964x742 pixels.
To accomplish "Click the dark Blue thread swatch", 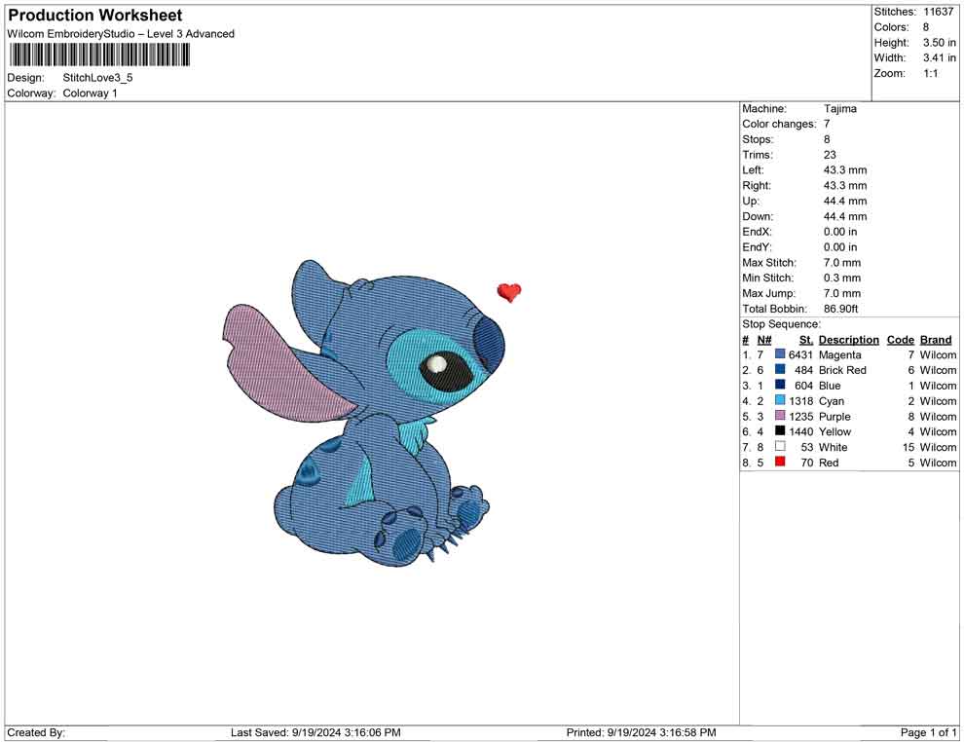I will point(780,386).
